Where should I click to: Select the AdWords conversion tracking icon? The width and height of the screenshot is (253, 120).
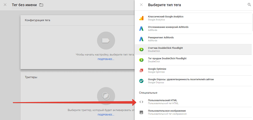[141, 29]
